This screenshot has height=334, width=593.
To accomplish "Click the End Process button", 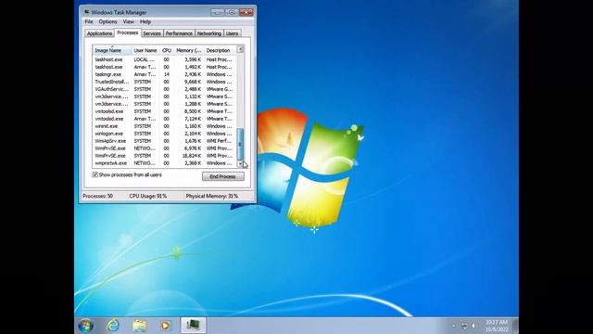I will tap(222, 176).
